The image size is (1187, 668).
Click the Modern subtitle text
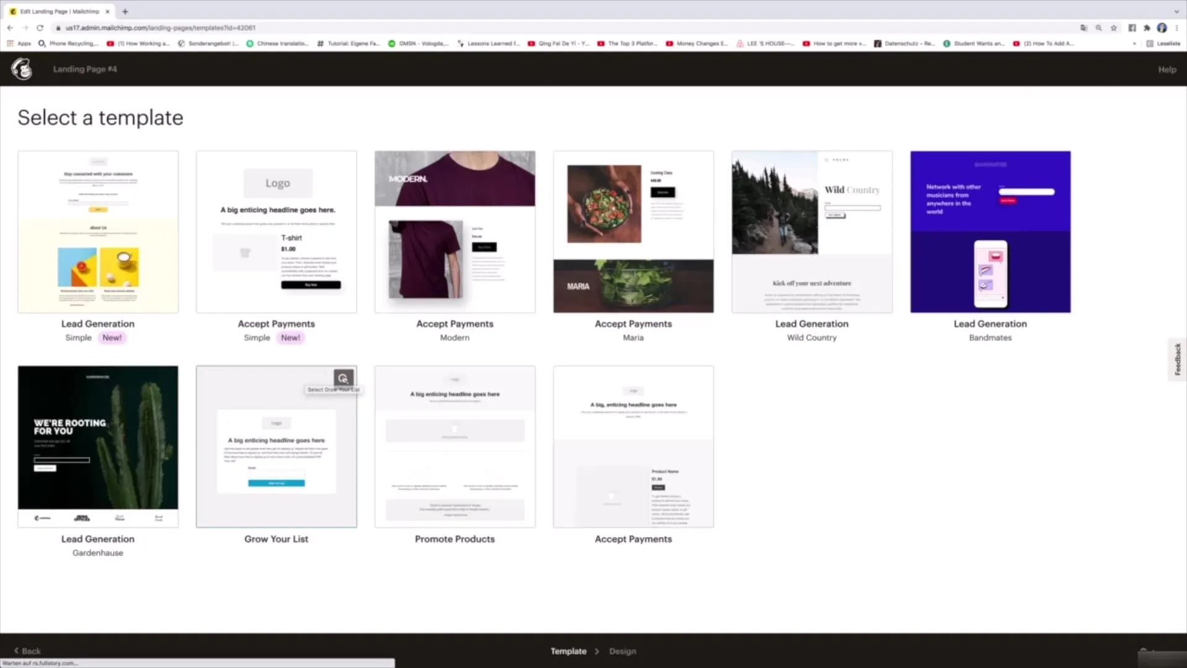click(455, 338)
